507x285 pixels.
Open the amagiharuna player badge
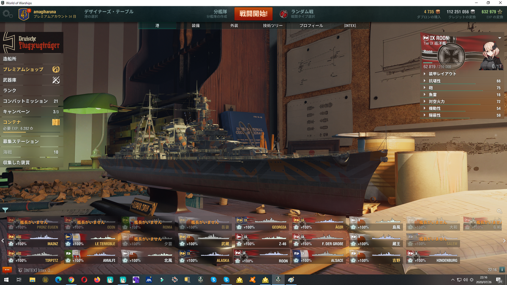[x=25, y=14]
